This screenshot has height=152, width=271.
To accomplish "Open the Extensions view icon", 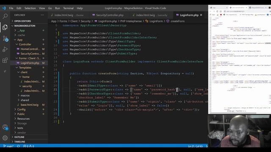I will click(5, 60).
